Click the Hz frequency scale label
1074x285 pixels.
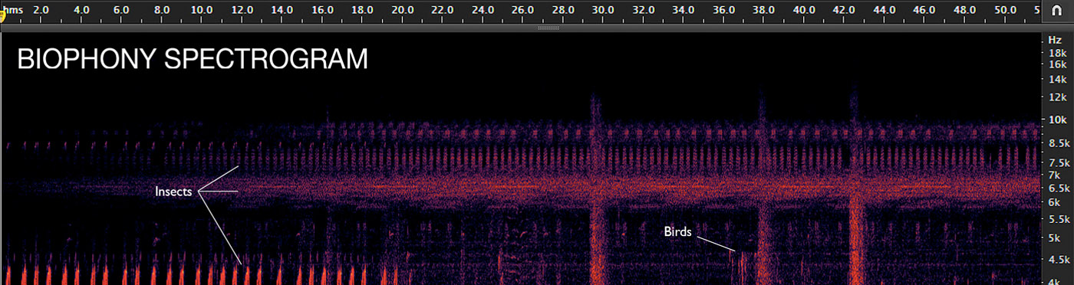(x=1055, y=39)
